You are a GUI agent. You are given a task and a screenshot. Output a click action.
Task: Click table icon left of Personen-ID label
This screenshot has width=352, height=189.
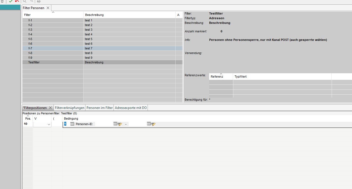tap(72, 124)
